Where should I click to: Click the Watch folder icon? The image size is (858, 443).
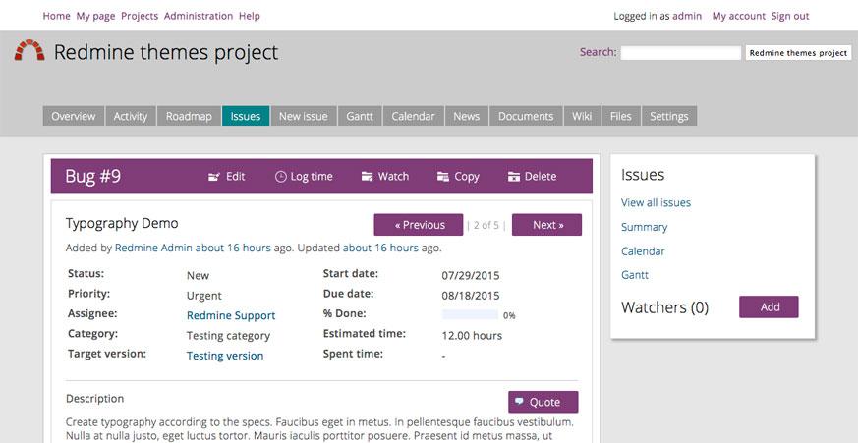pyautogui.click(x=368, y=176)
